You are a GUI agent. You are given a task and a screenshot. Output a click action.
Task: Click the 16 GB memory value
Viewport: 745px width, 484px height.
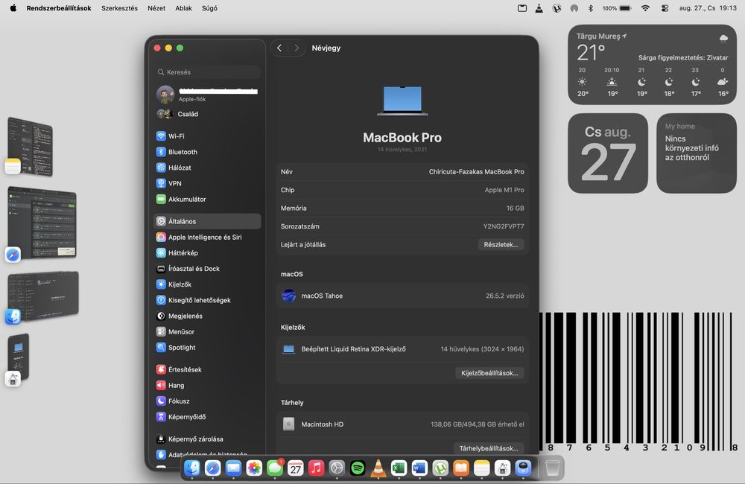[515, 208]
